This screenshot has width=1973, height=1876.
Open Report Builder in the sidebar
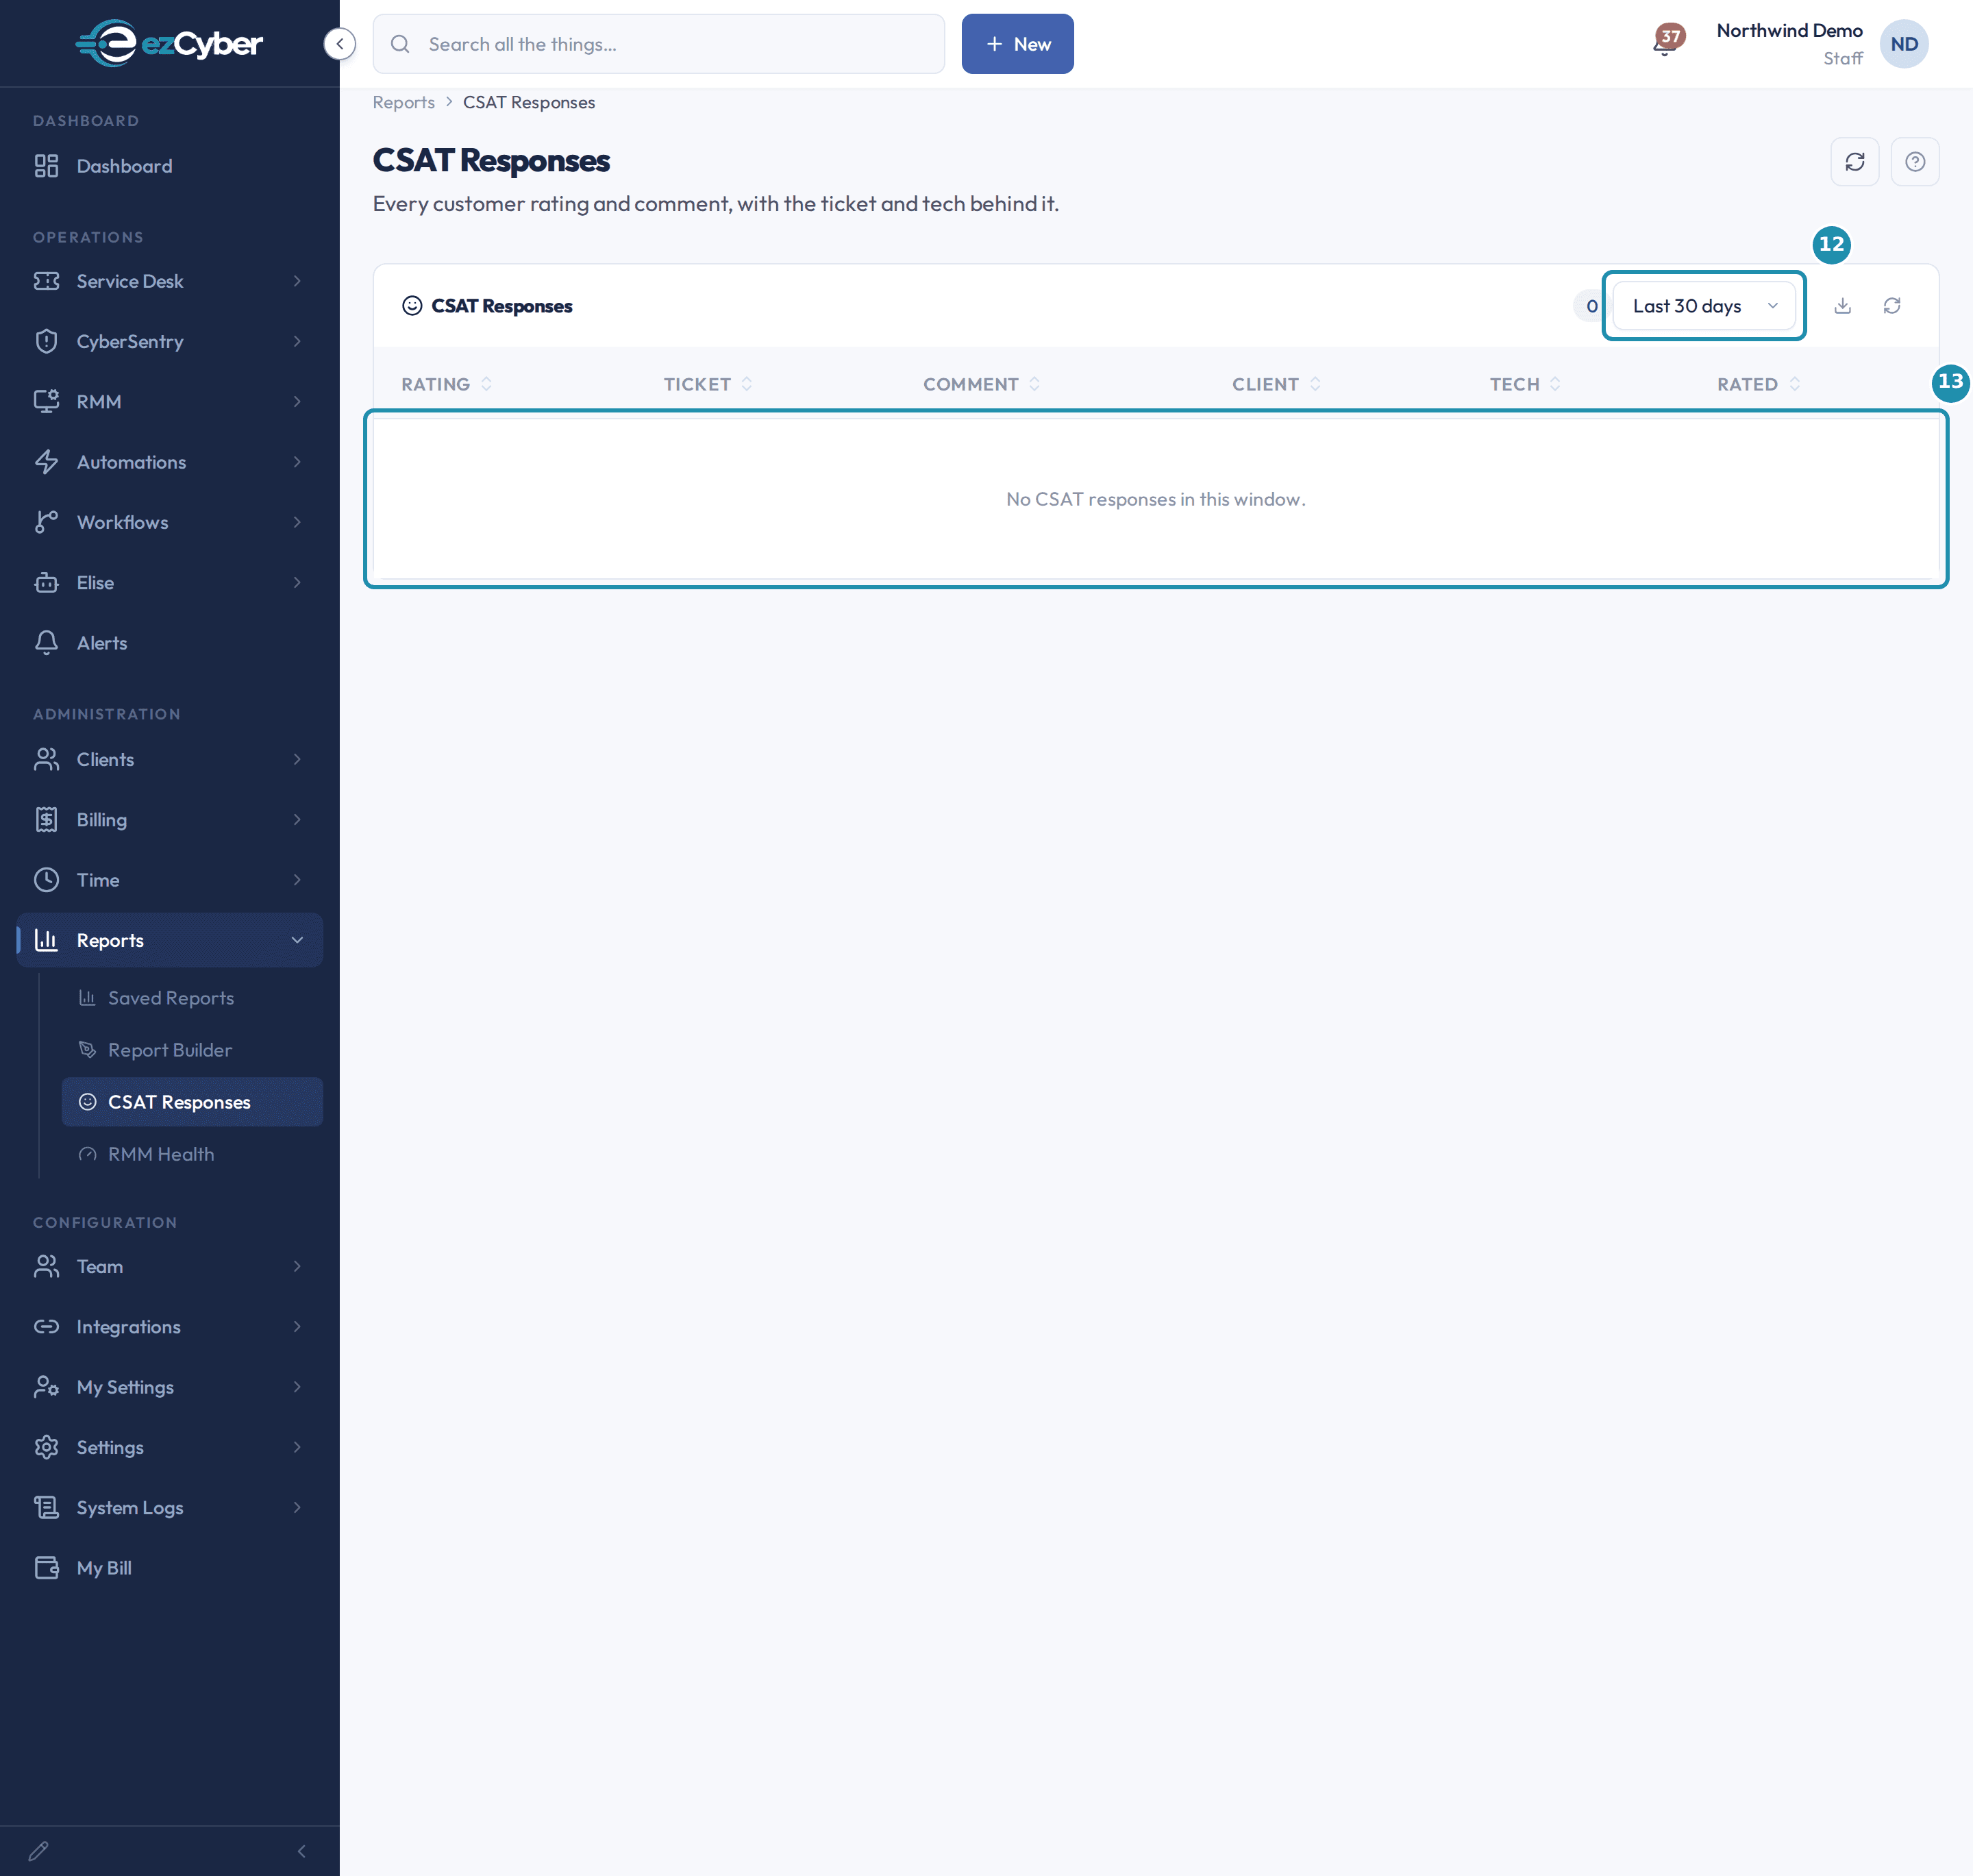click(x=192, y=1050)
